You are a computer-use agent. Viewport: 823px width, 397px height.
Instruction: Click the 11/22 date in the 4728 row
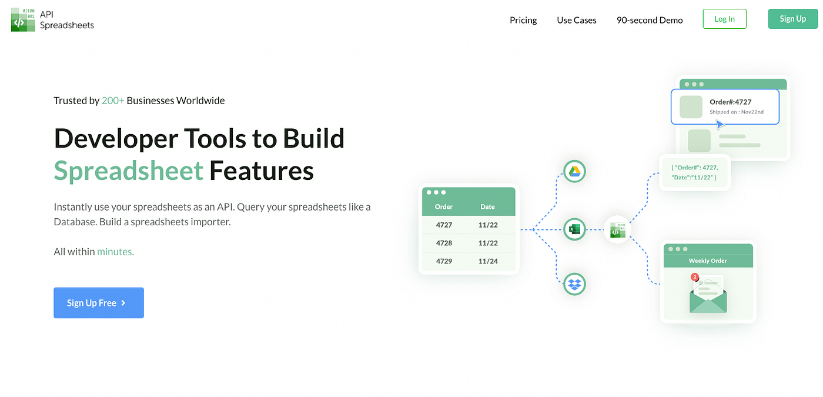point(488,243)
